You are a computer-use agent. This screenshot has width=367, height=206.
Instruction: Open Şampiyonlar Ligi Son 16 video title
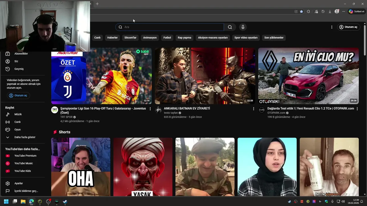click(x=103, y=110)
